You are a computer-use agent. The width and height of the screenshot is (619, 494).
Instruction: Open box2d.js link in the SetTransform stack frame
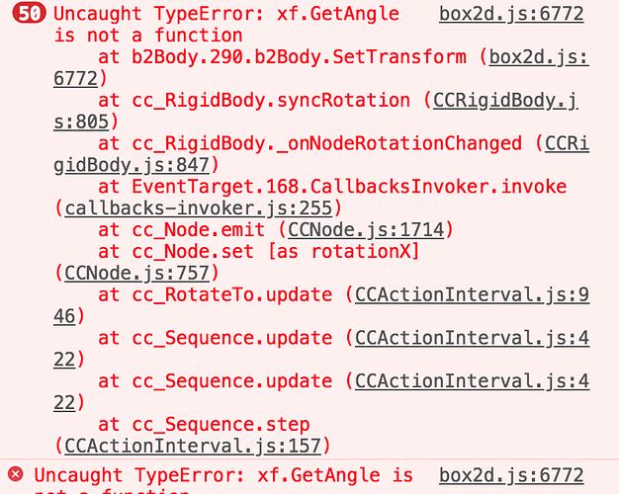coord(539,57)
